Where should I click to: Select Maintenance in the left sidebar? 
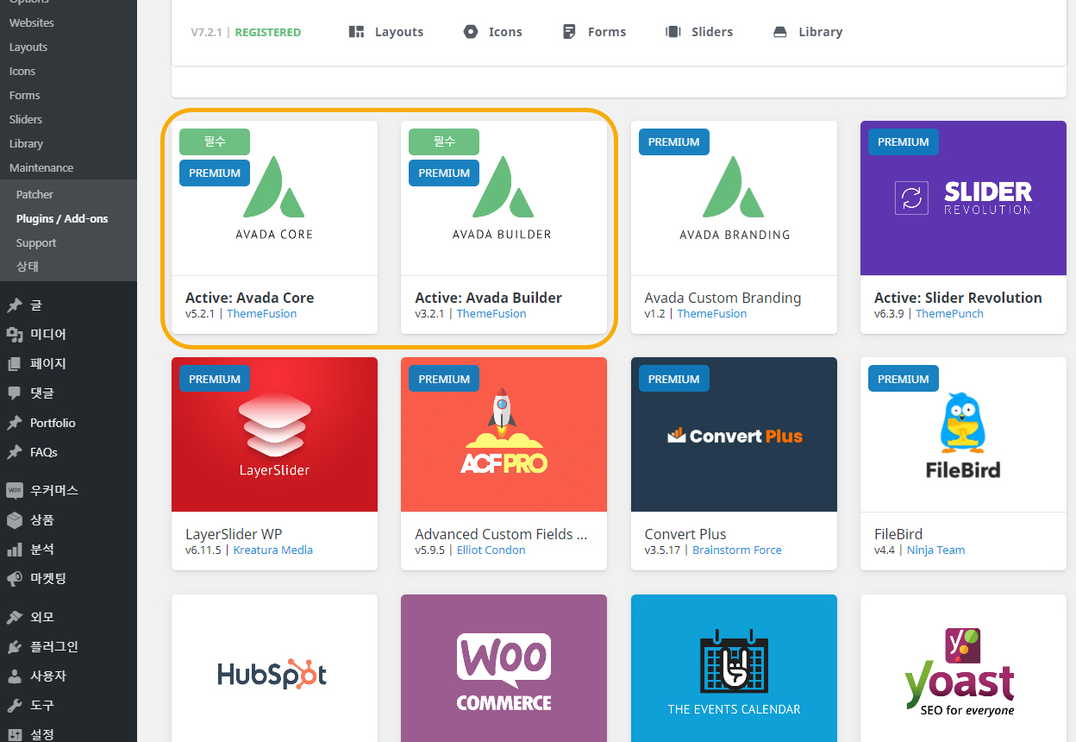(41, 167)
